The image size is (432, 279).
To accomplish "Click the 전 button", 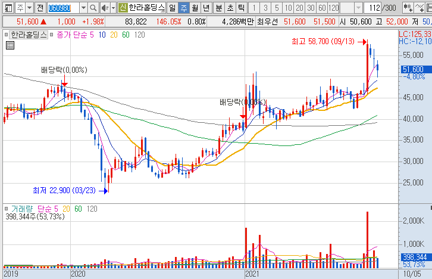I will (40, 8).
